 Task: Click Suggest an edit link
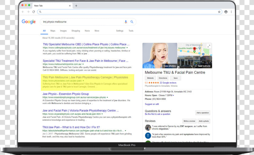pos(152,104)
